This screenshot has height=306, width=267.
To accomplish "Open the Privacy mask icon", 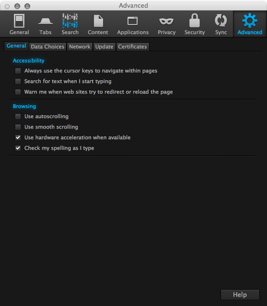I will click(166, 21).
